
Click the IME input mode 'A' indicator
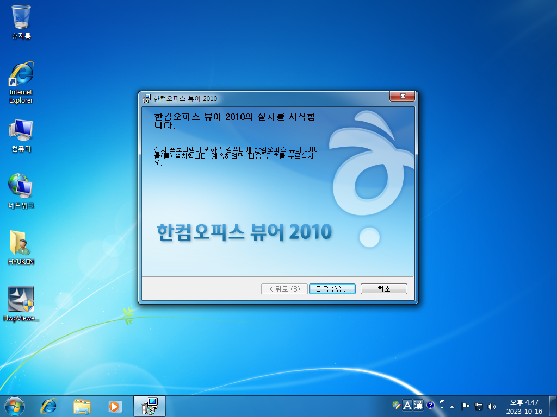(407, 405)
